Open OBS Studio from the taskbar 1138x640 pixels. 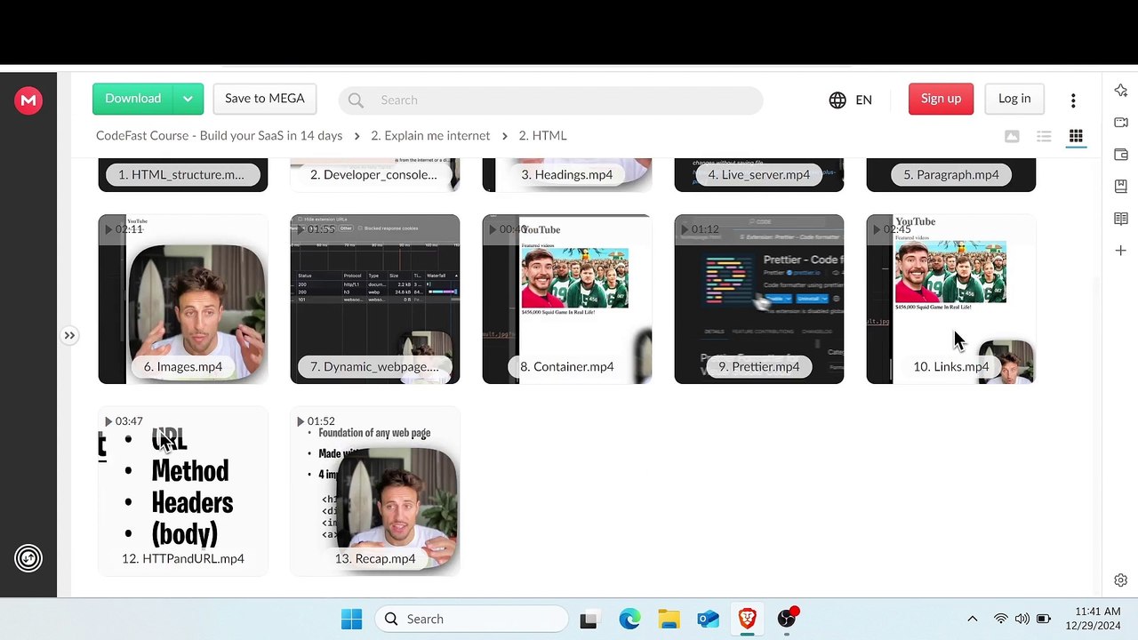787,619
